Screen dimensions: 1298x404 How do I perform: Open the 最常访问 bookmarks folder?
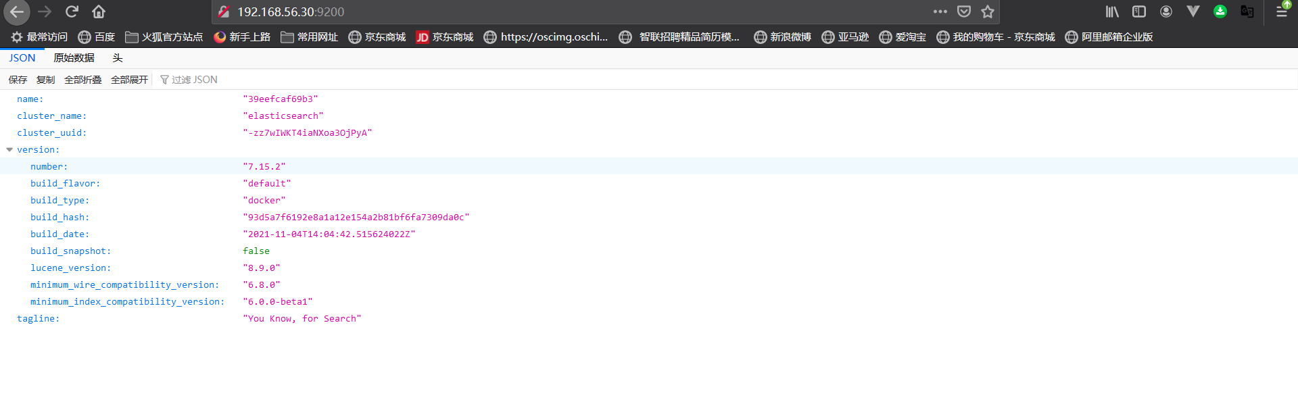point(39,37)
